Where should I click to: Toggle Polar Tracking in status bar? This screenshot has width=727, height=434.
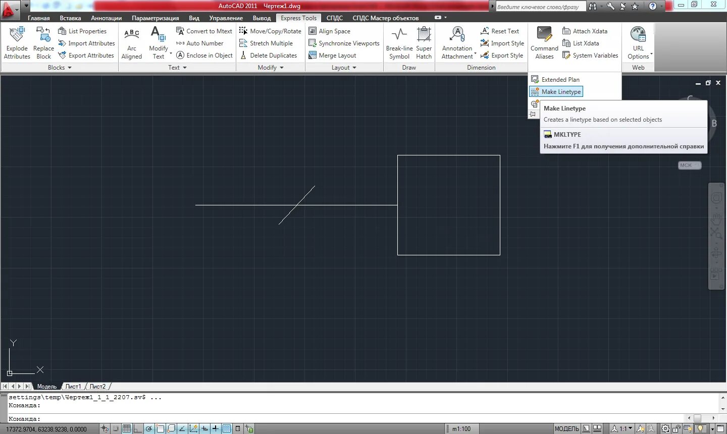149,428
